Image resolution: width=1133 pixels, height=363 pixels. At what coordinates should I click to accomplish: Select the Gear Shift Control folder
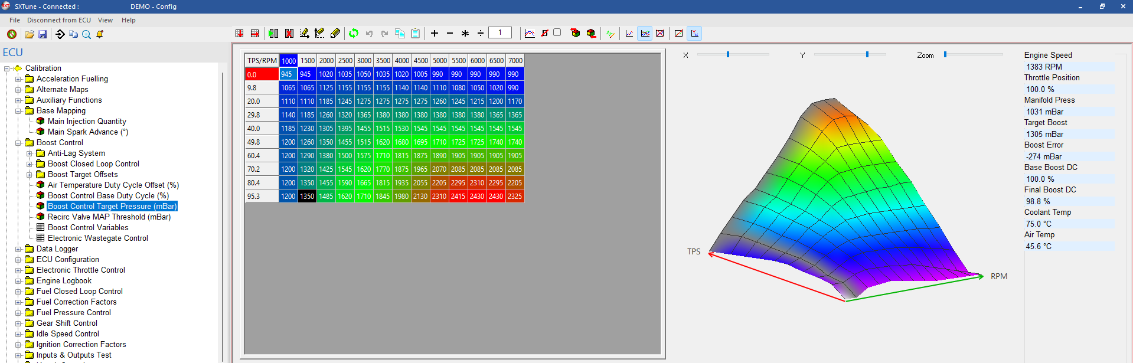67,323
